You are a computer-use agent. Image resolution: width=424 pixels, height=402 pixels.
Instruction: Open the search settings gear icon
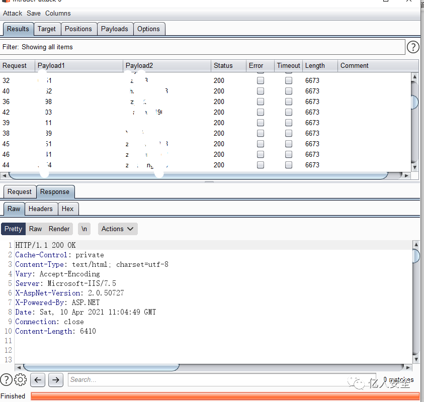[x=20, y=379]
